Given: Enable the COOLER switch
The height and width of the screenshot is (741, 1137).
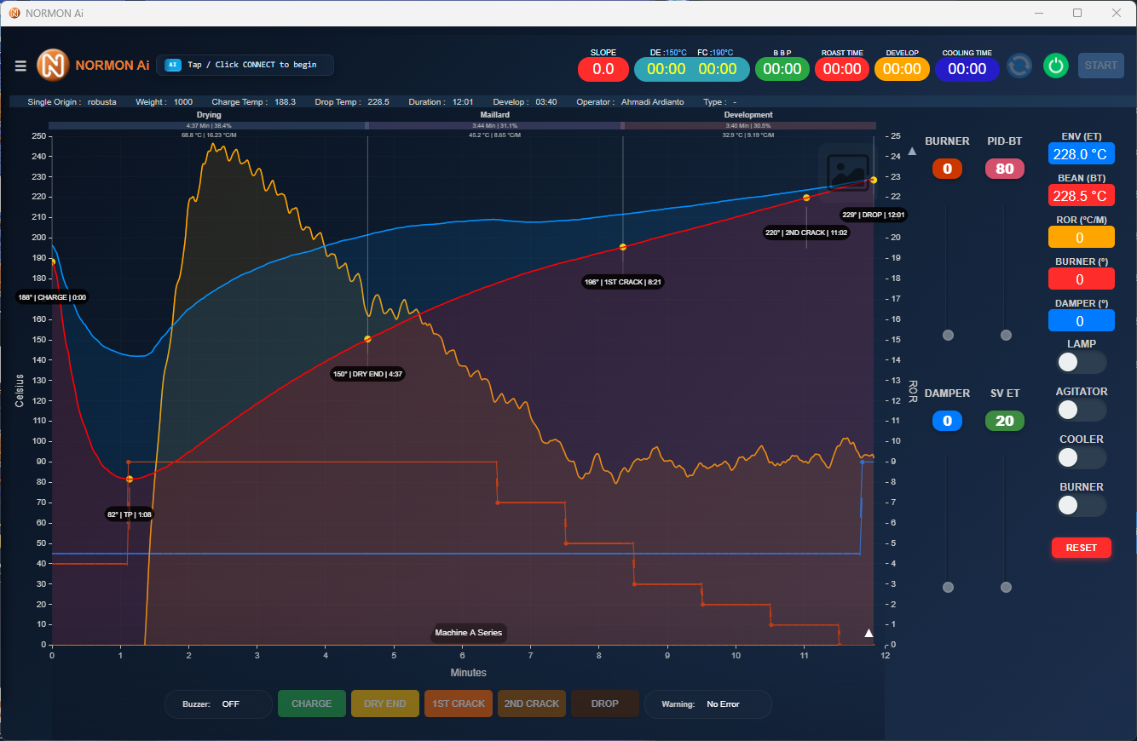Looking at the screenshot, I should pyautogui.click(x=1080, y=457).
